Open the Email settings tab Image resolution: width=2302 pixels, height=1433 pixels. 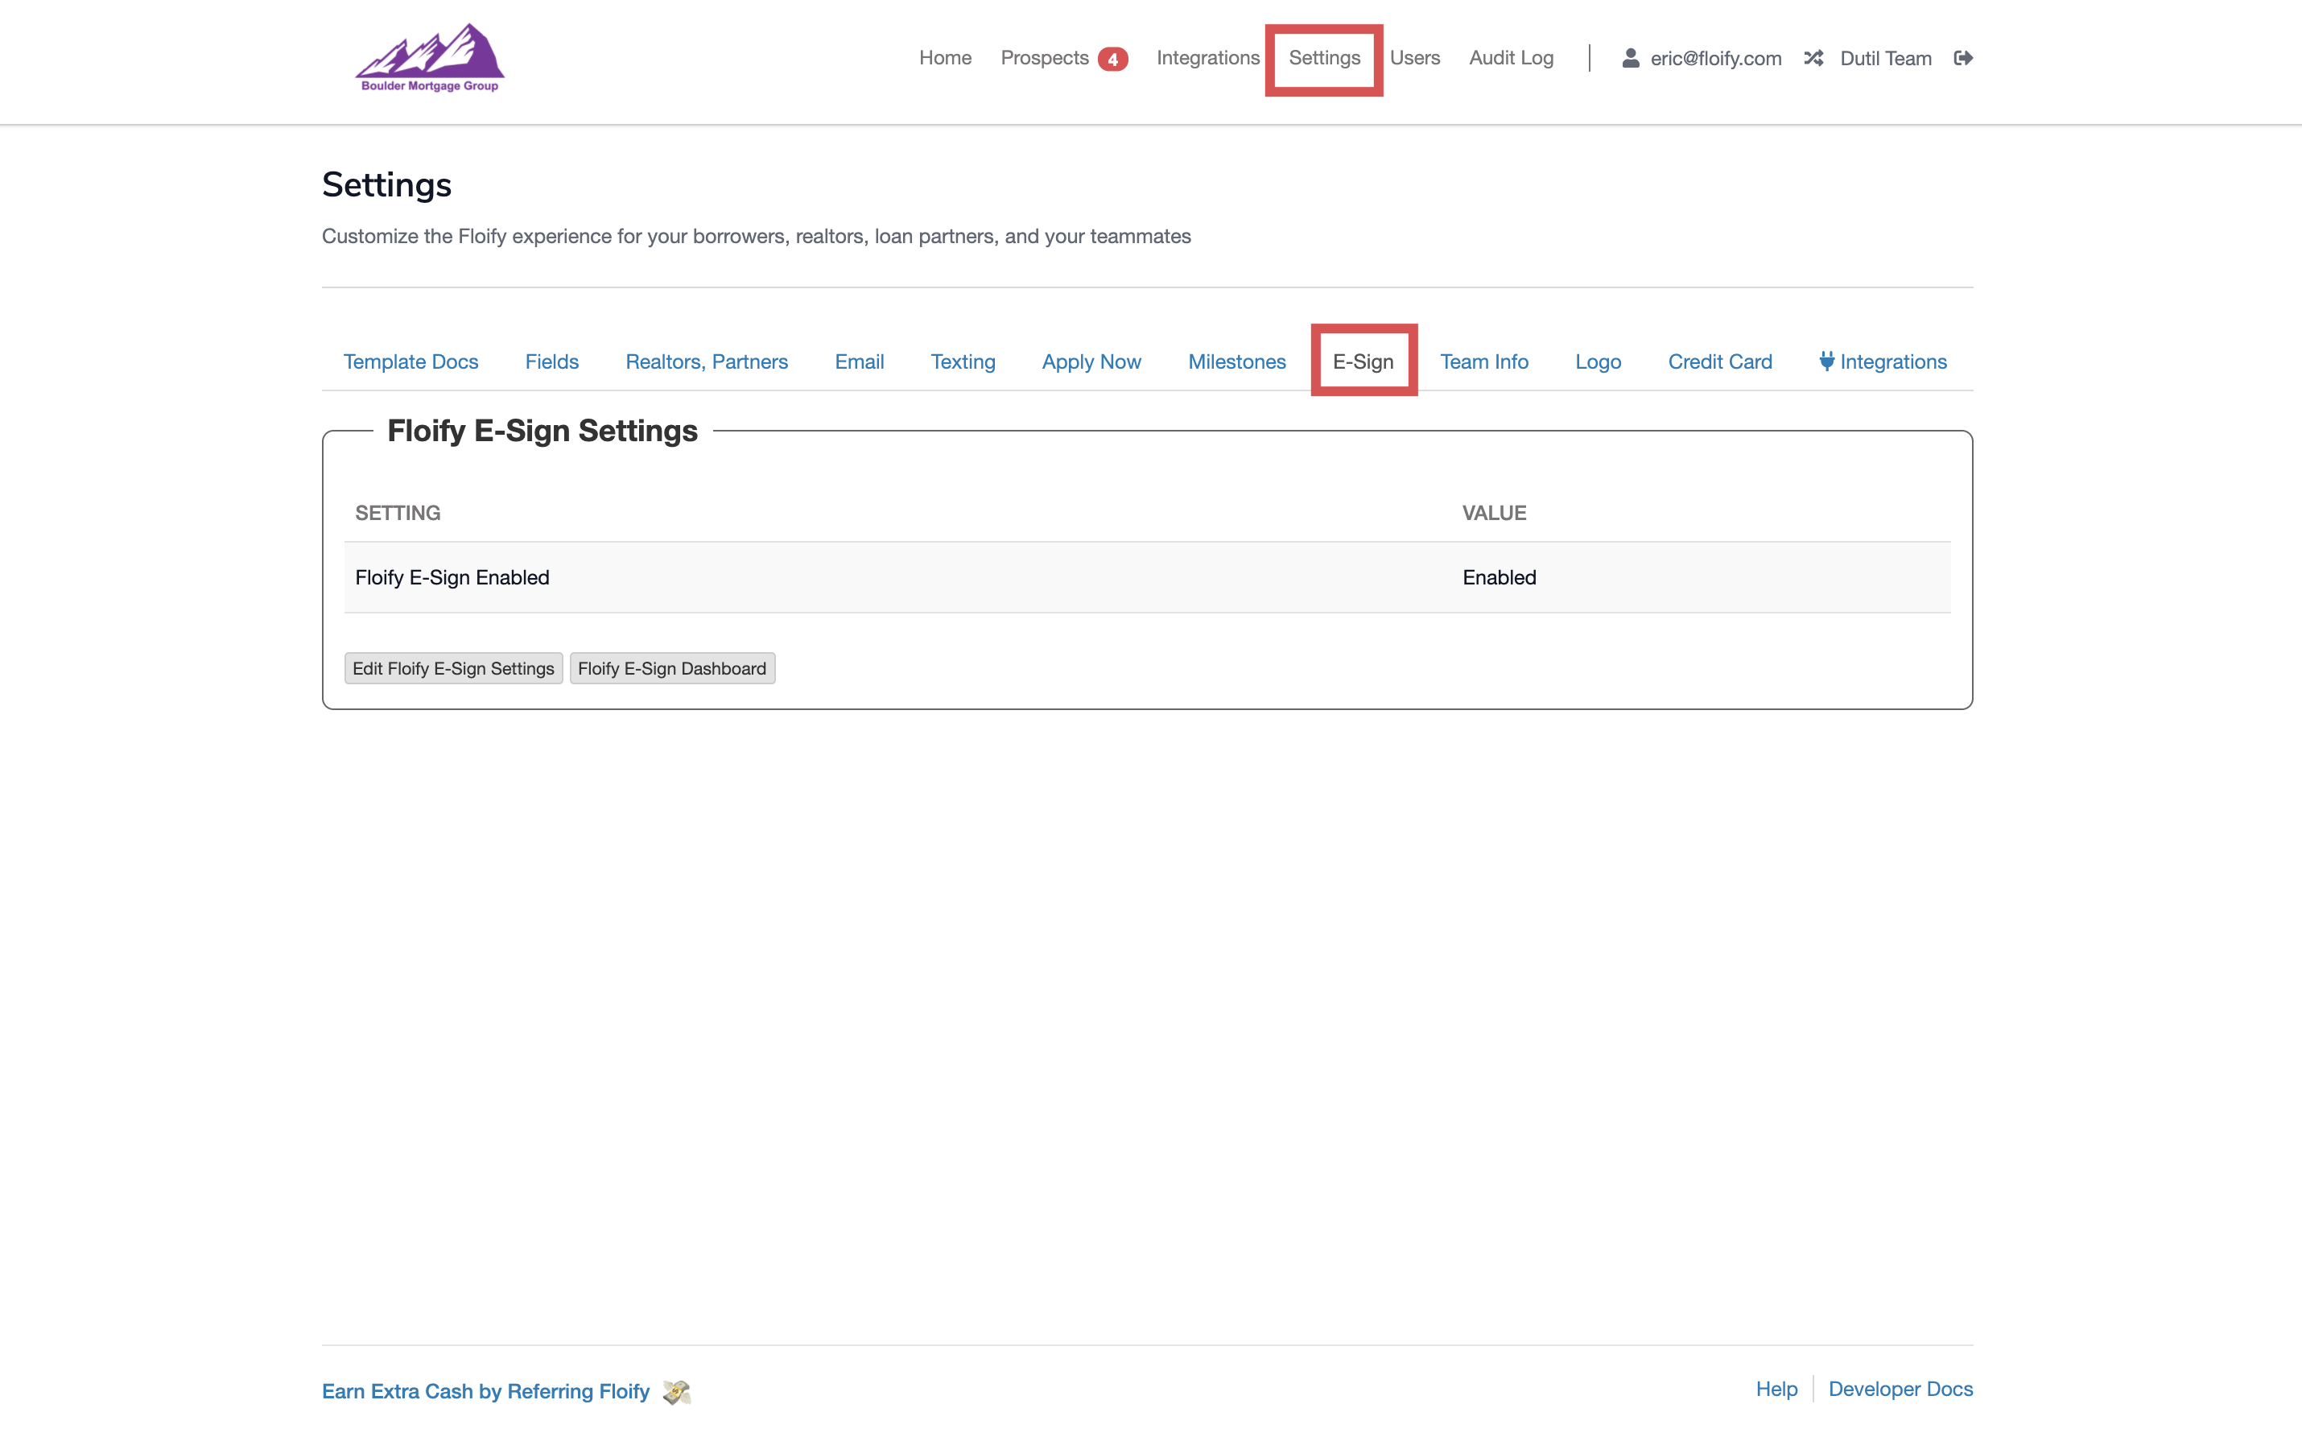859,361
